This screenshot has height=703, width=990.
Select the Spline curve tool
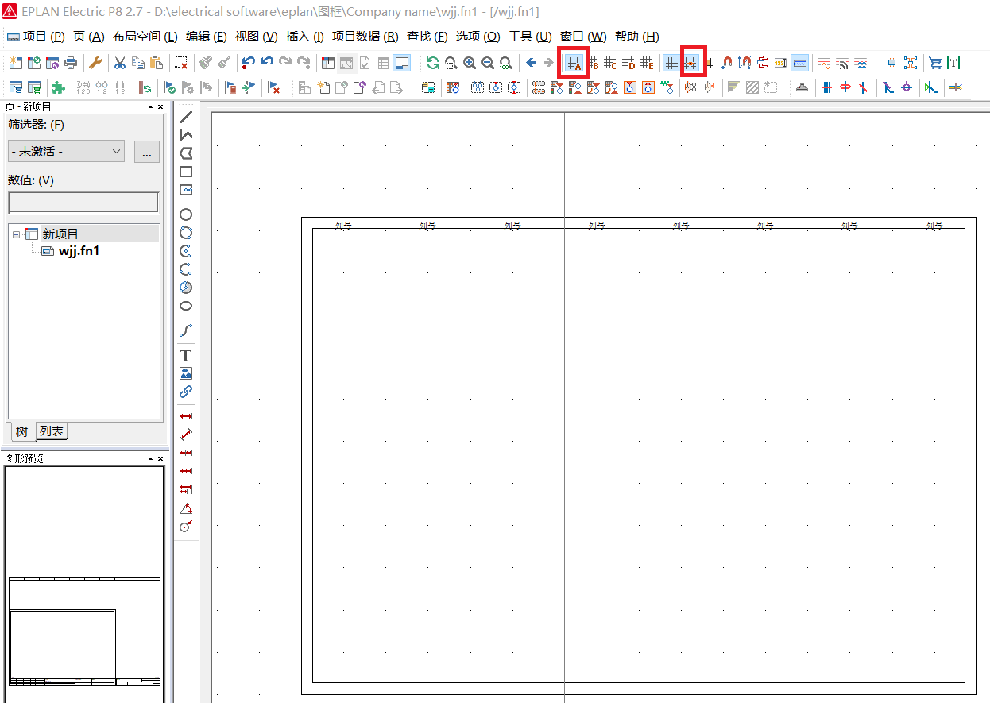click(186, 330)
